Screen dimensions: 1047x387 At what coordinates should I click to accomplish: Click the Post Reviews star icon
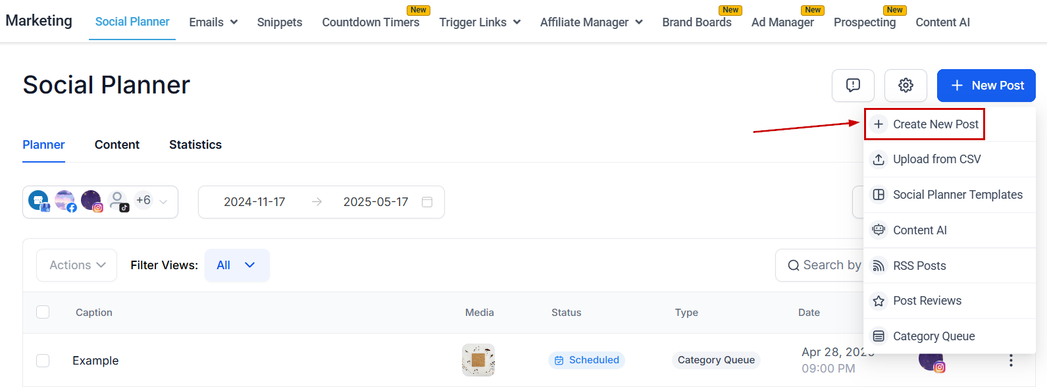coord(879,301)
